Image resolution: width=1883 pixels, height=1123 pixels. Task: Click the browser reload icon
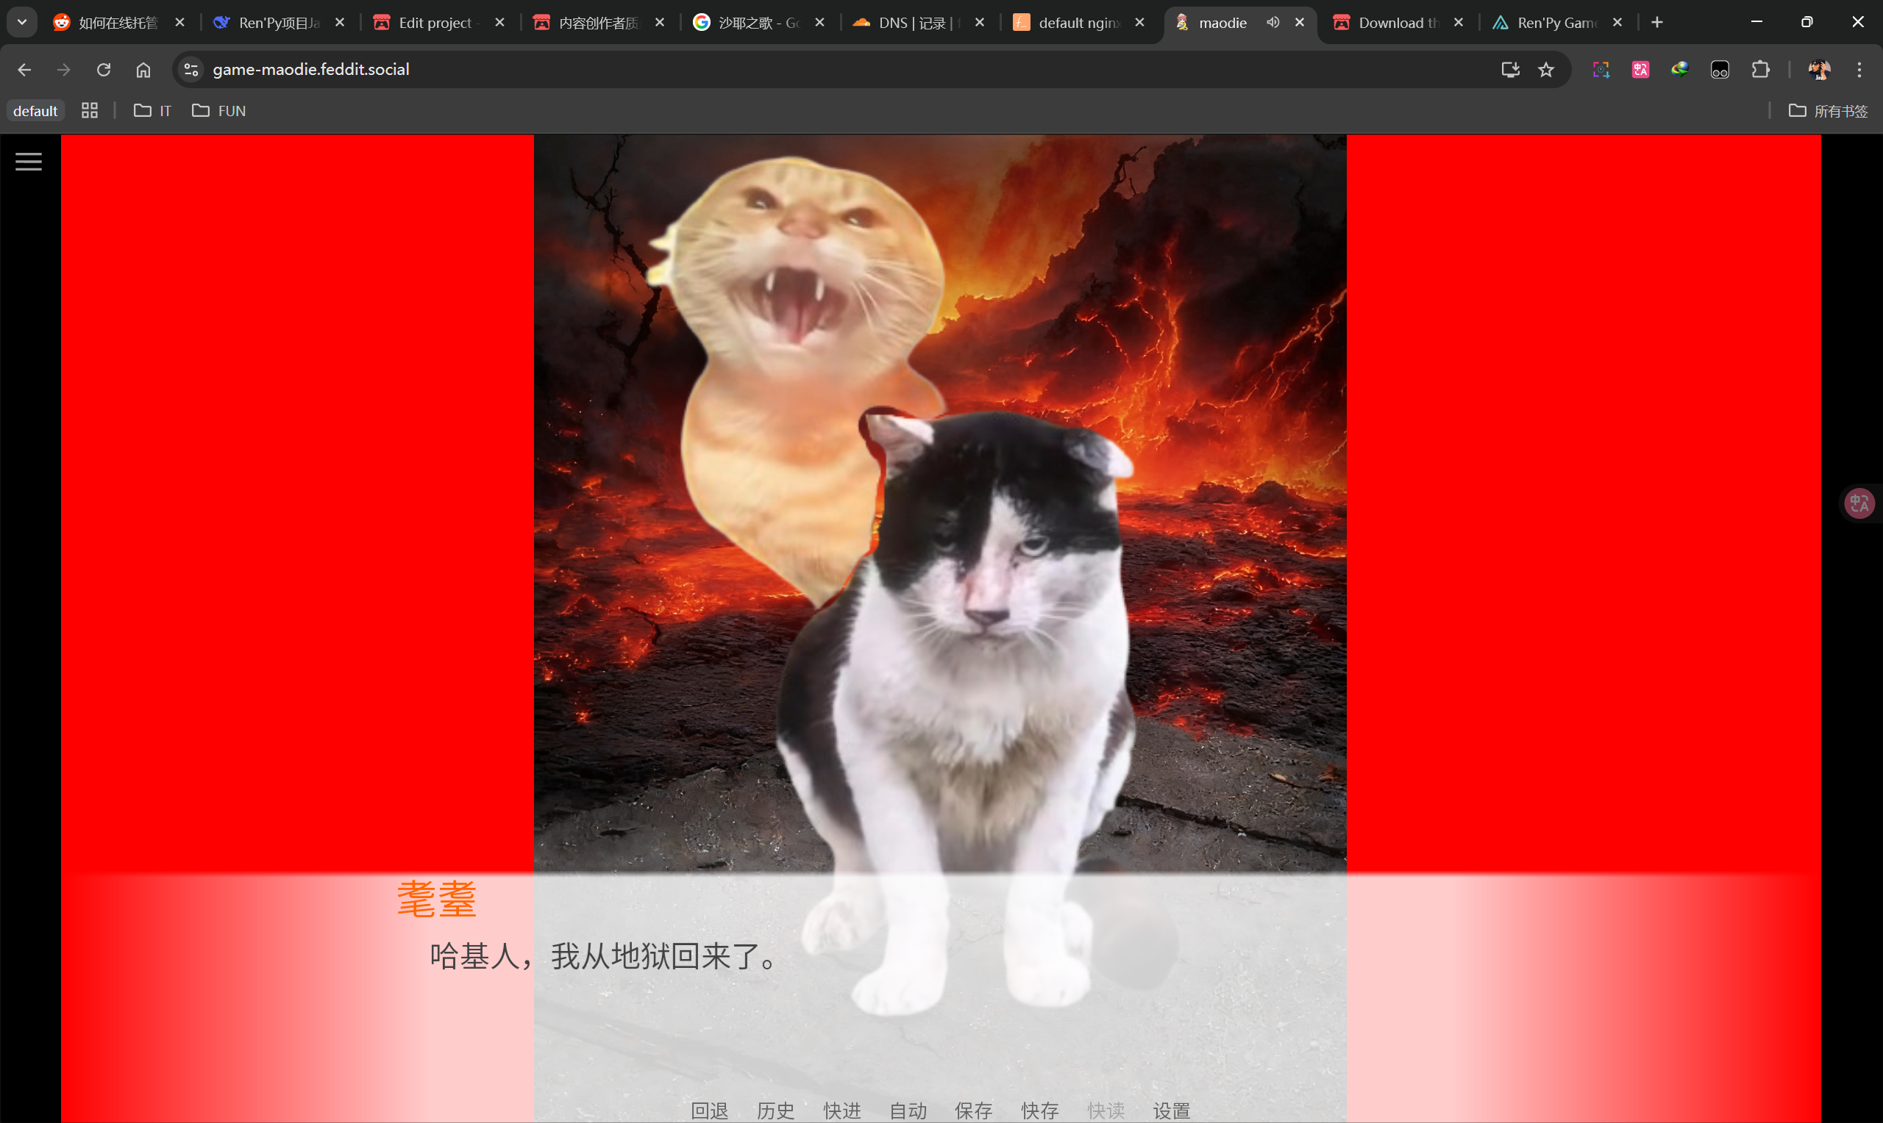click(x=104, y=70)
